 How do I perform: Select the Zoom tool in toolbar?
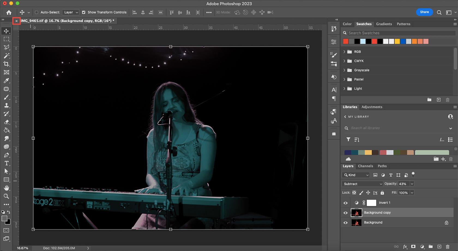click(x=6, y=196)
